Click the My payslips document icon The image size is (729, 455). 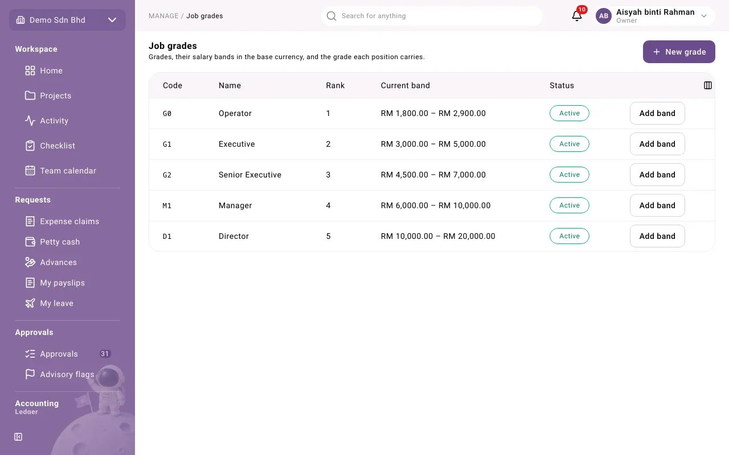[30, 283]
